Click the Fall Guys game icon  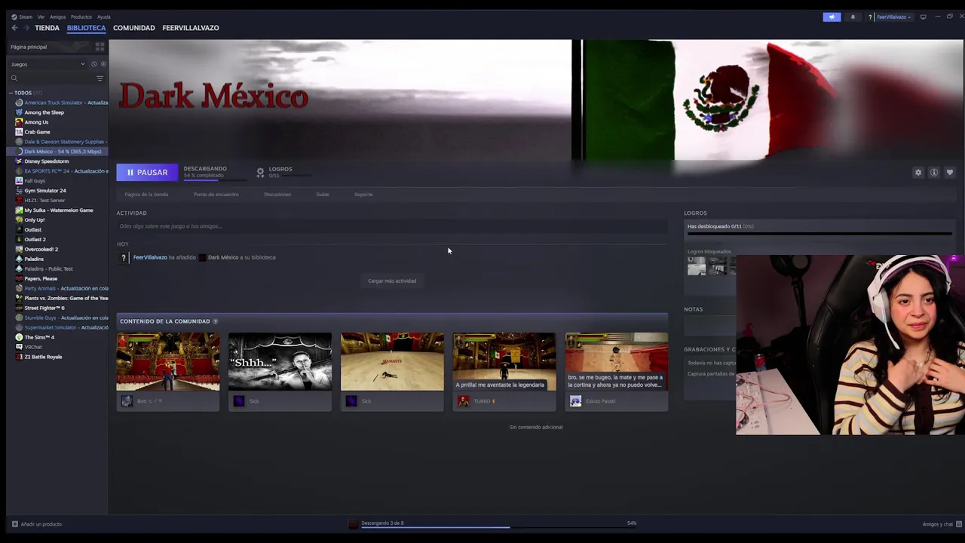coord(20,181)
